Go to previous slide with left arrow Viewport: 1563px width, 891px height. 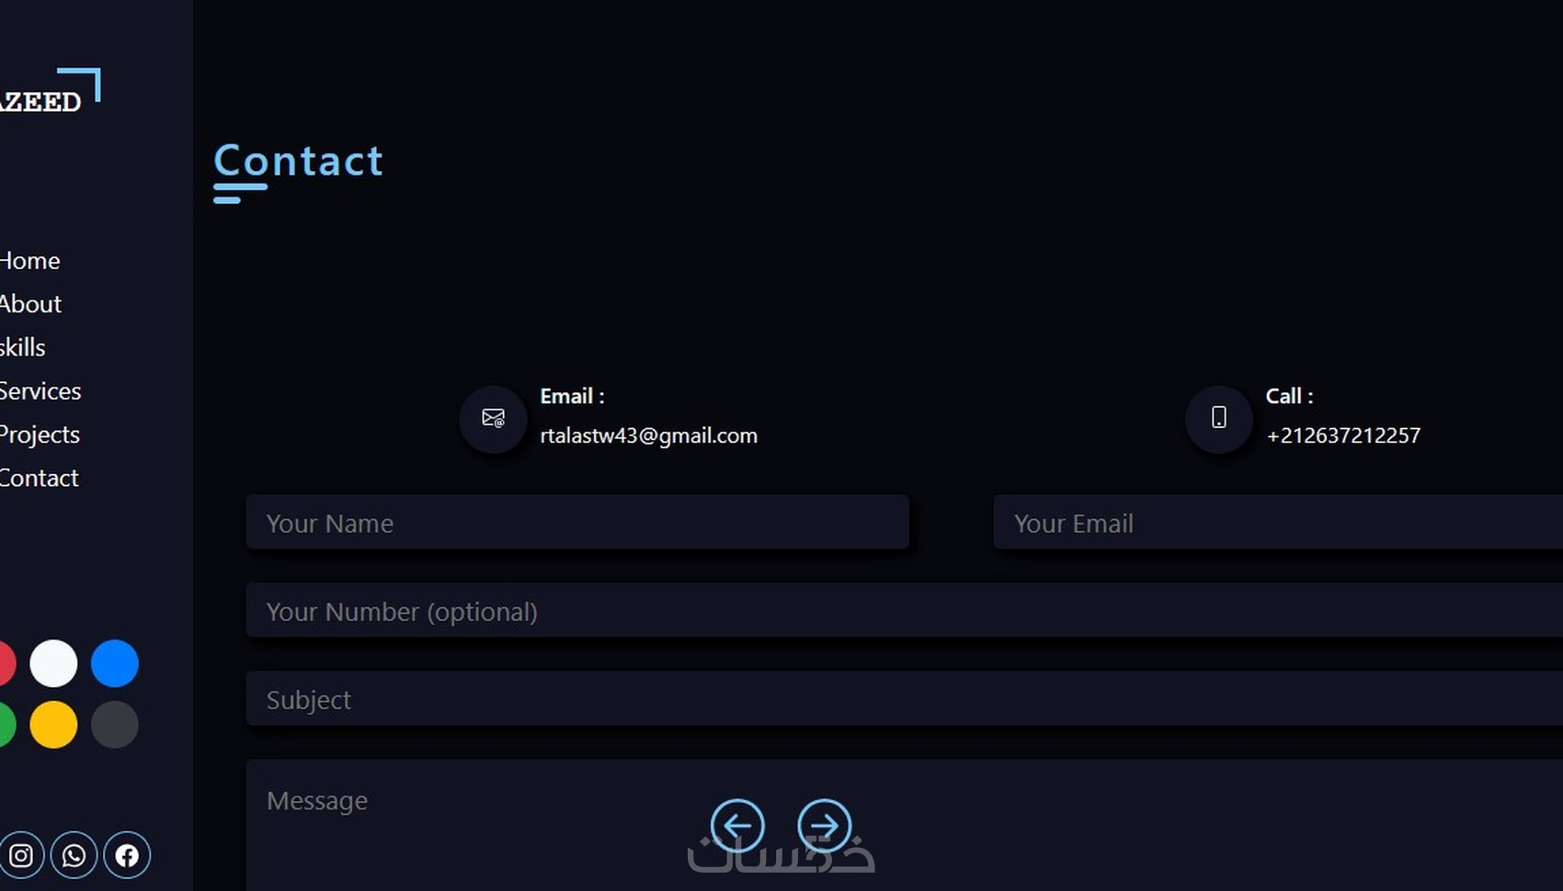coord(737,826)
